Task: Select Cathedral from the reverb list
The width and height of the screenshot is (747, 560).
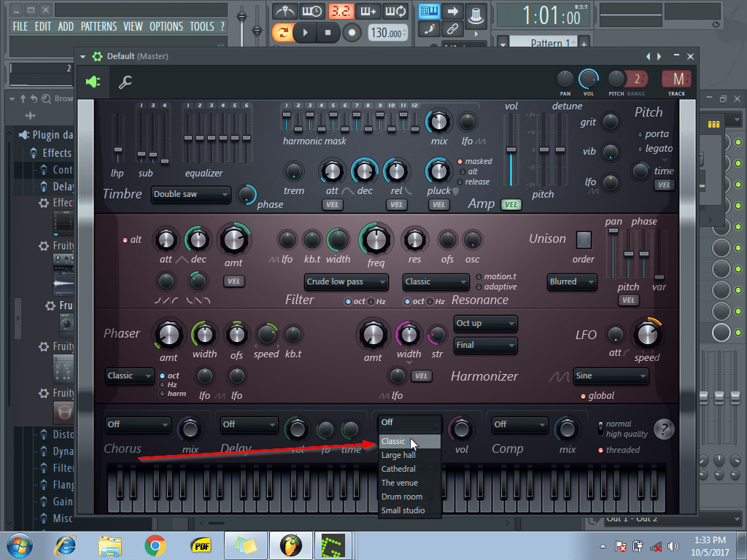Action: [x=398, y=469]
